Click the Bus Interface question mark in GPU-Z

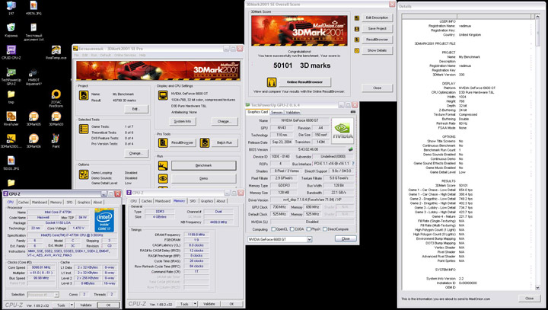coord(352,164)
